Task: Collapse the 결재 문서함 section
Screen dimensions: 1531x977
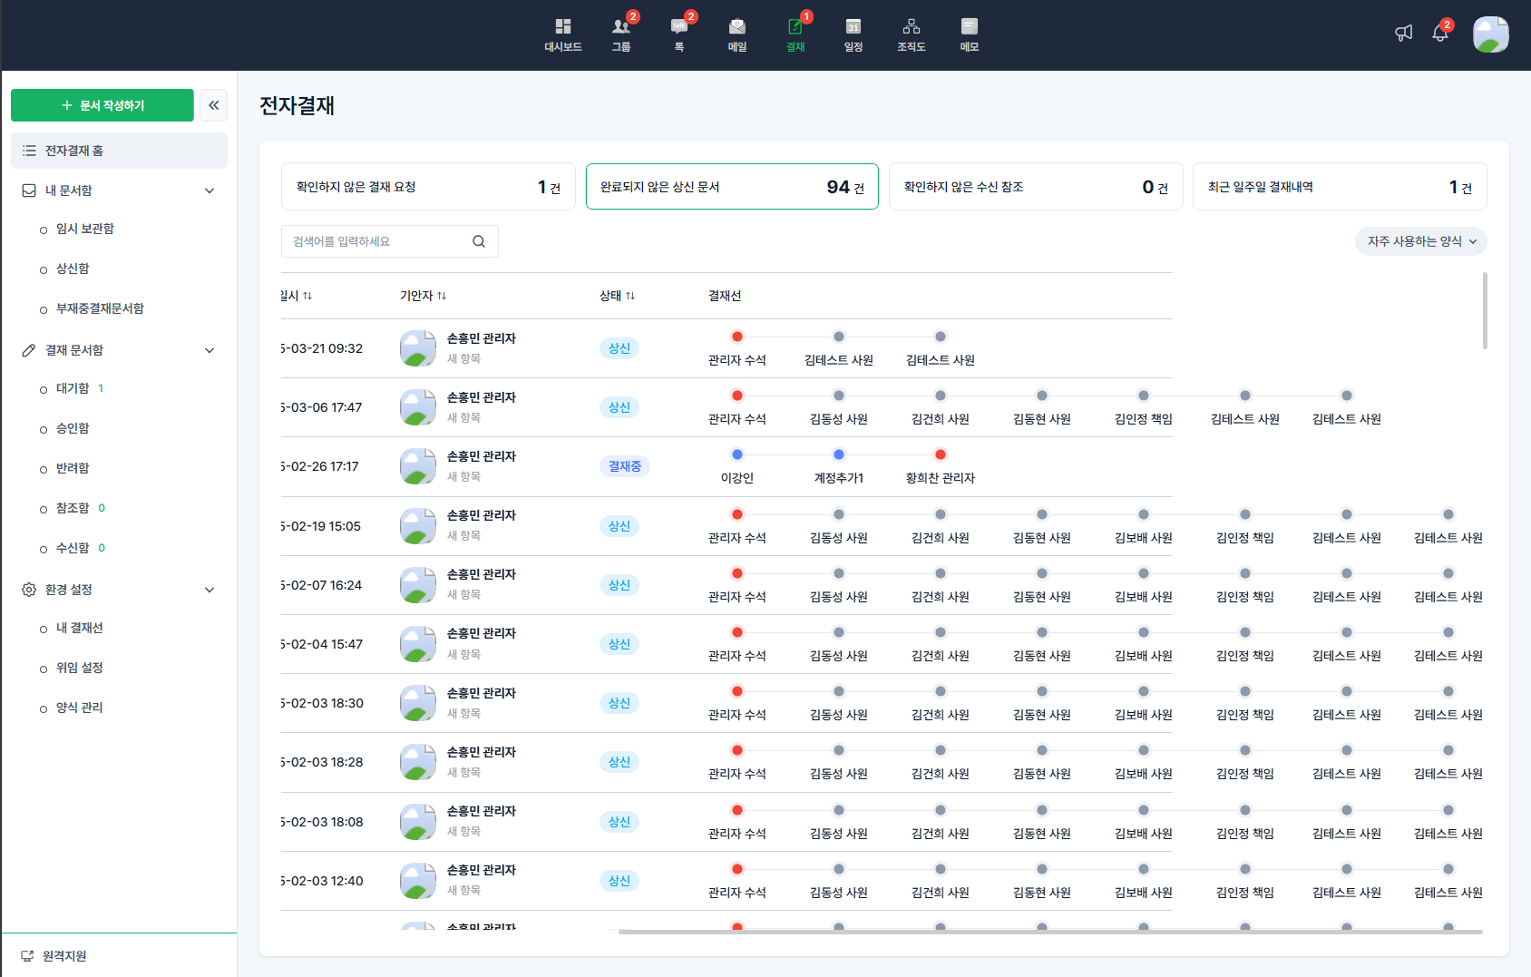Action: [210, 350]
